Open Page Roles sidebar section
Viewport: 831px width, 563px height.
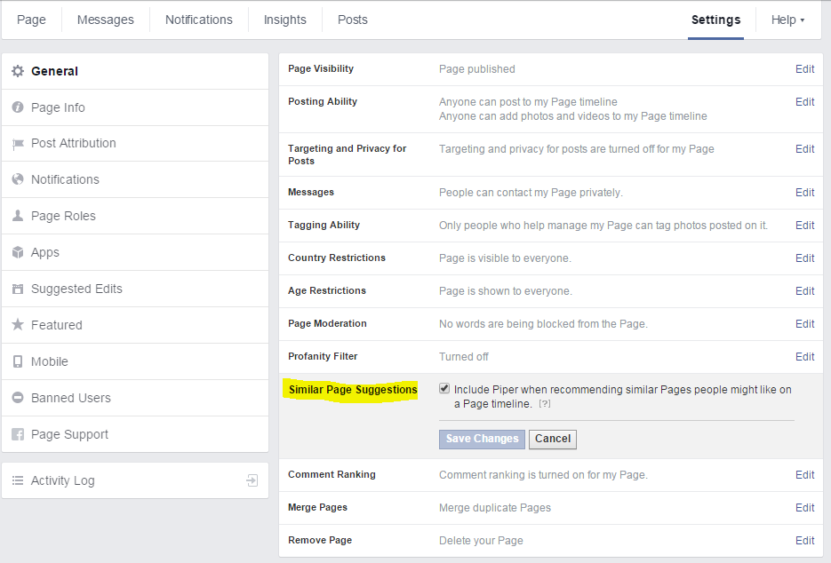pos(135,216)
